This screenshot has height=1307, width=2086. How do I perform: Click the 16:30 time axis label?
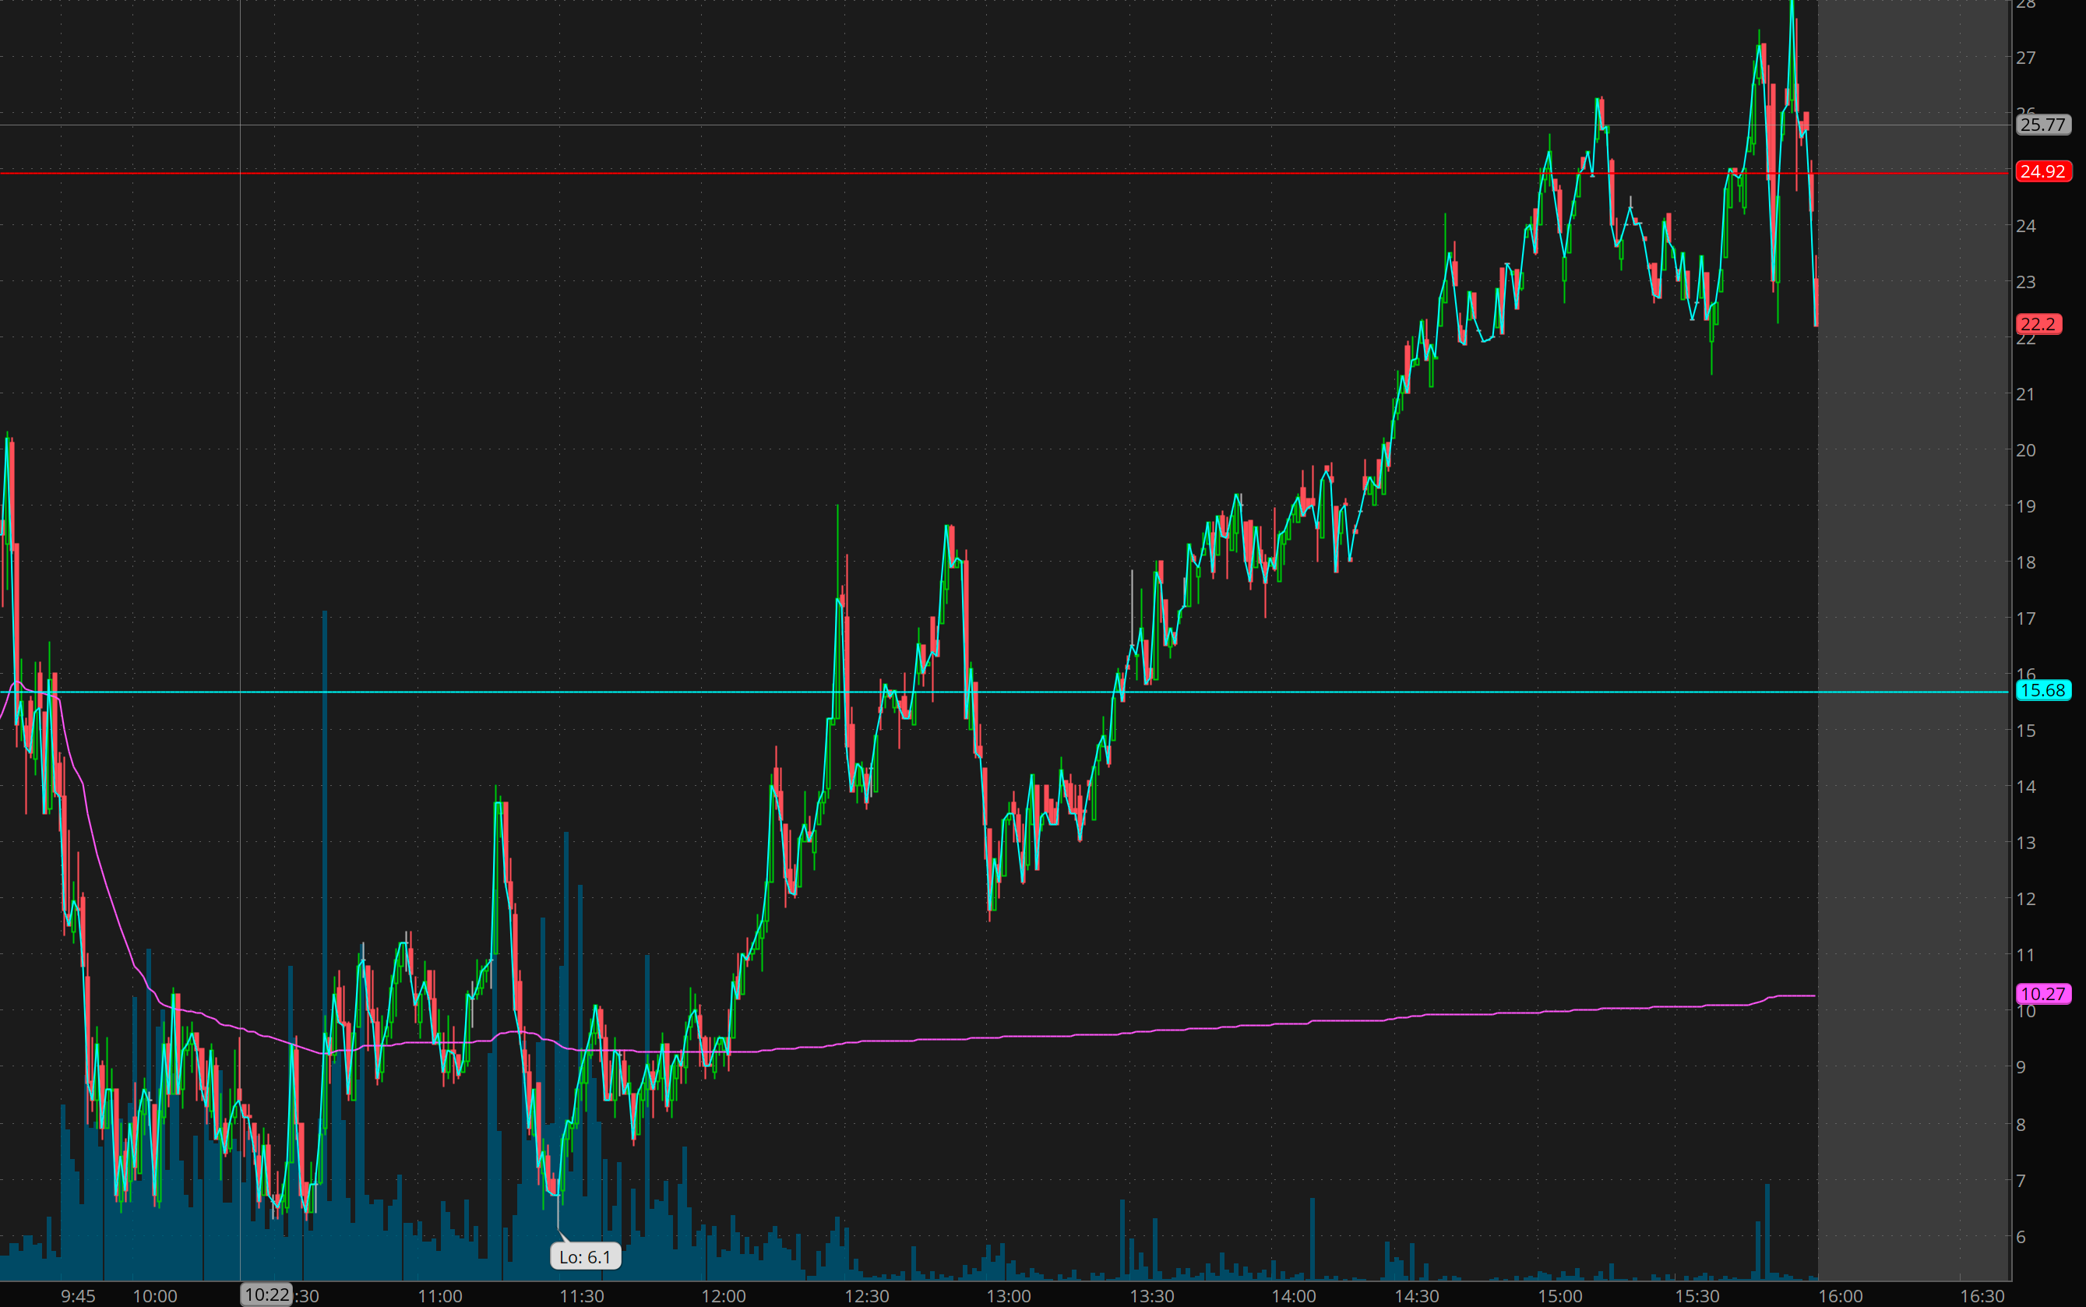coord(1982,1296)
